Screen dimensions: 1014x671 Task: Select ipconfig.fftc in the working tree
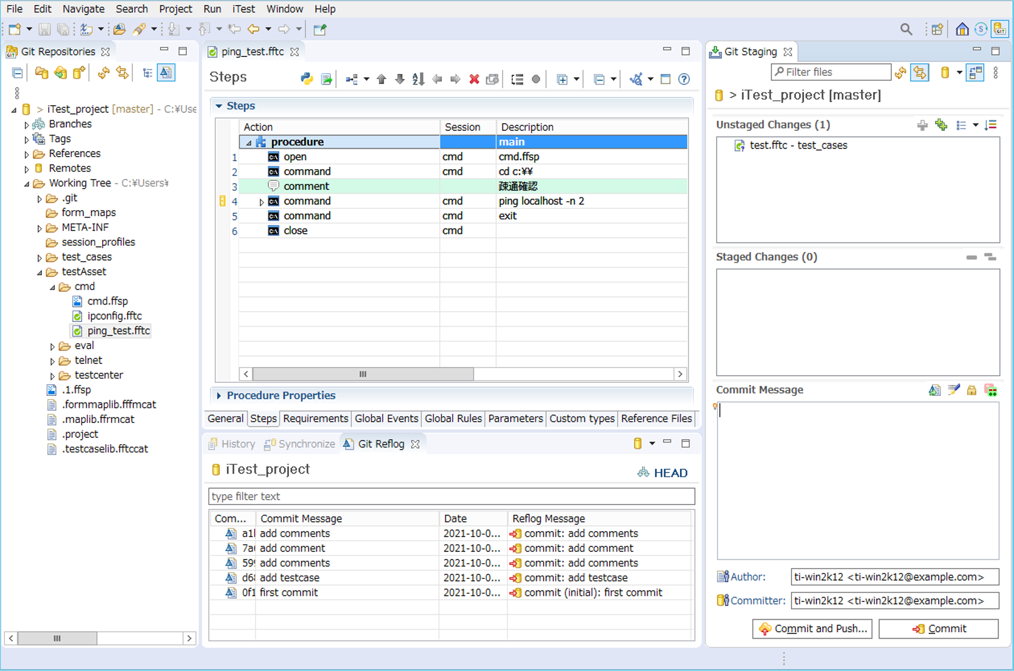(x=114, y=316)
